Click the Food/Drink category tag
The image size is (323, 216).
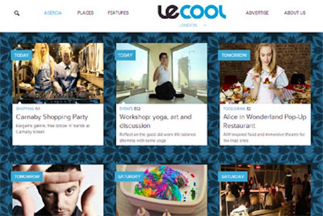pos(234,109)
